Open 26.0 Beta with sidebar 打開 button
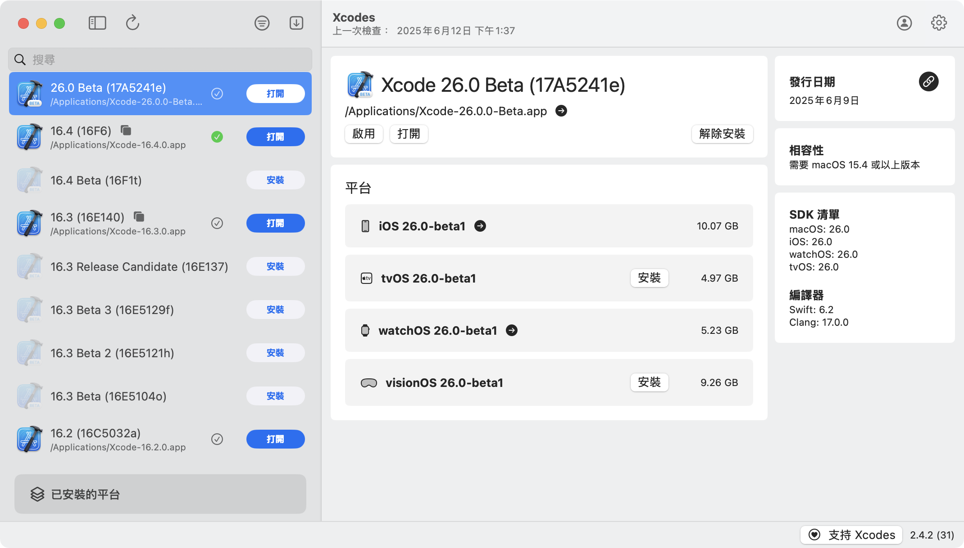The image size is (964, 548). pyautogui.click(x=275, y=94)
